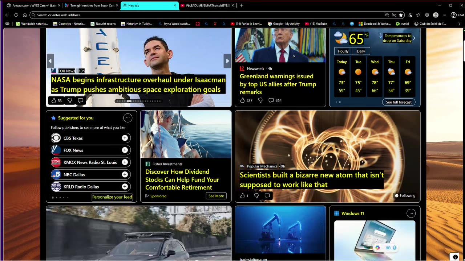Click the zoom magnifier icon in address bar

click(x=387, y=15)
